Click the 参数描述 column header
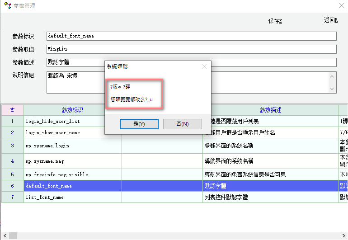Screen dimensions: 348x240 coord(270,110)
